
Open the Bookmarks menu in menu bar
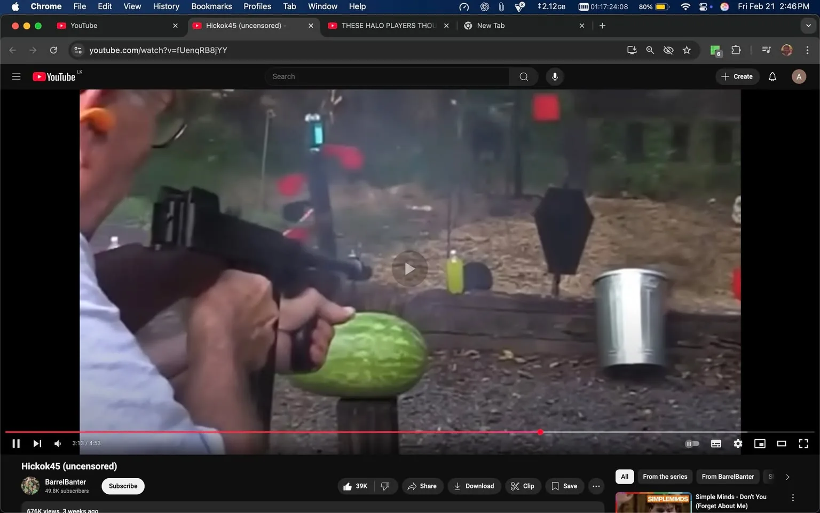point(211,6)
